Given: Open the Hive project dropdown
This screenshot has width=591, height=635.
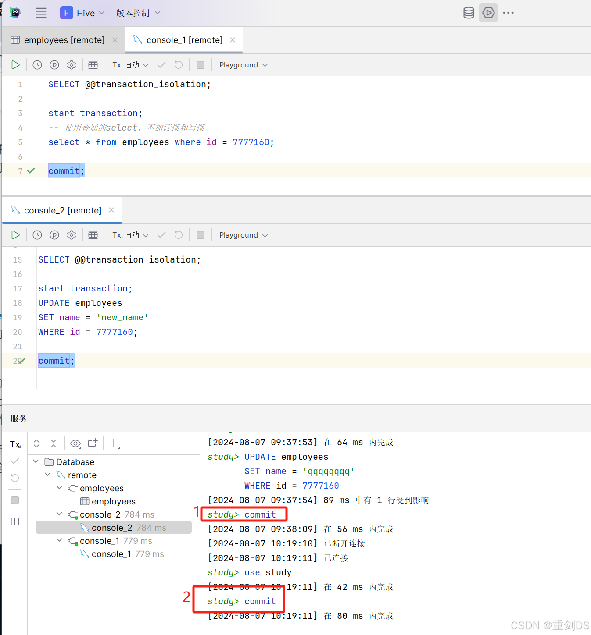Looking at the screenshot, I should [82, 13].
